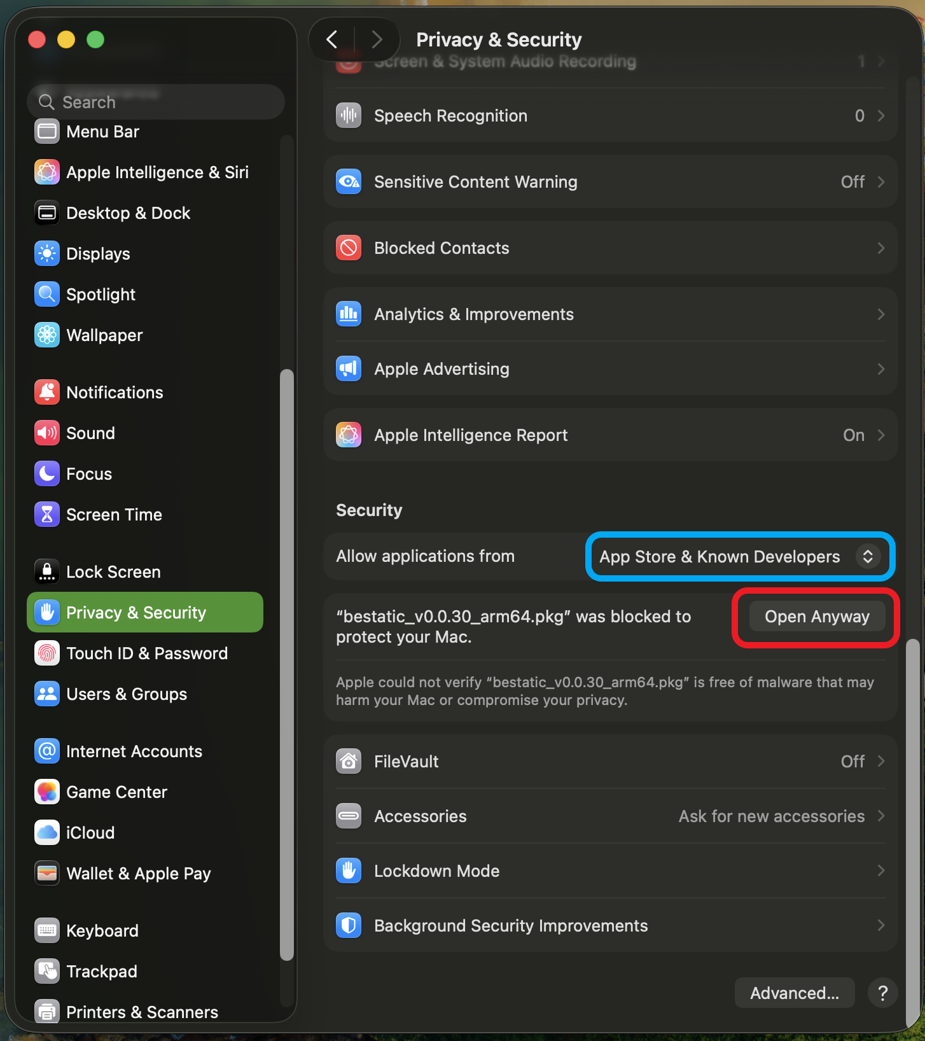Click the Sensitive Content Warning eye icon

(349, 182)
